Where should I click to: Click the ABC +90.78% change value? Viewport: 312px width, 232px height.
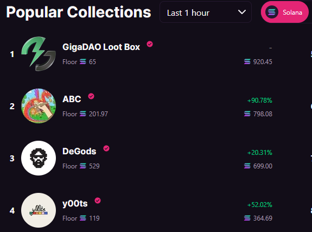point(259,101)
